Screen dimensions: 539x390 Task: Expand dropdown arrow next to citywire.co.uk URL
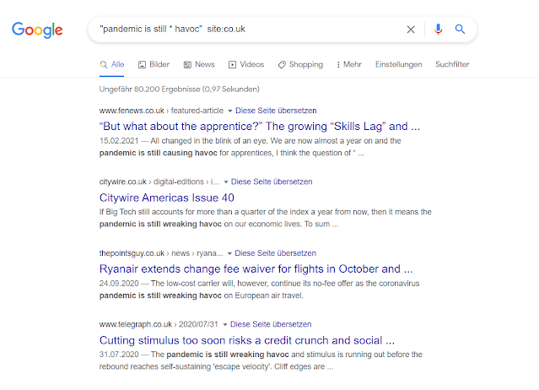pos(226,182)
